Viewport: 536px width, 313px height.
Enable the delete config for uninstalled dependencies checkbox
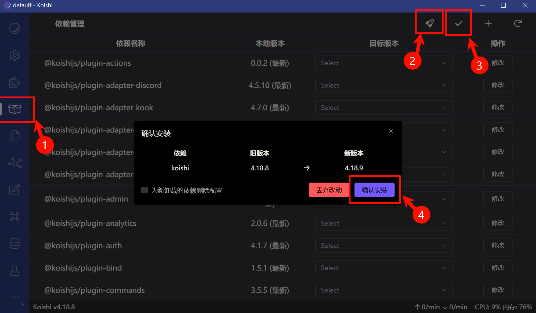[145, 190]
